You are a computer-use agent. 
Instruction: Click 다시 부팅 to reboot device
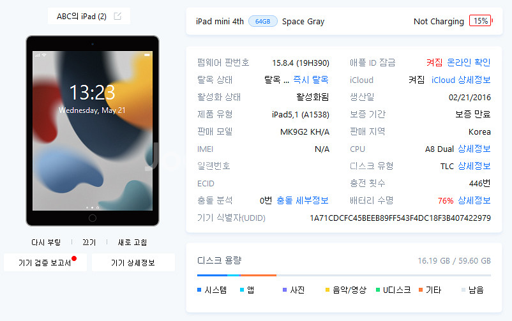[x=46, y=243]
